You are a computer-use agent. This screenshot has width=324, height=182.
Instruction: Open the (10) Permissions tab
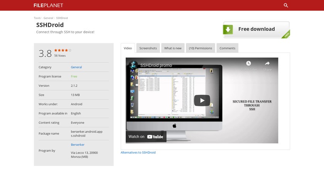[201, 48]
